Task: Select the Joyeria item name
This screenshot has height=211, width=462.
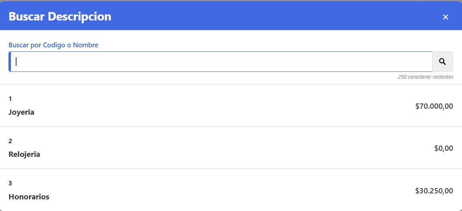Action: coord(21,112)
